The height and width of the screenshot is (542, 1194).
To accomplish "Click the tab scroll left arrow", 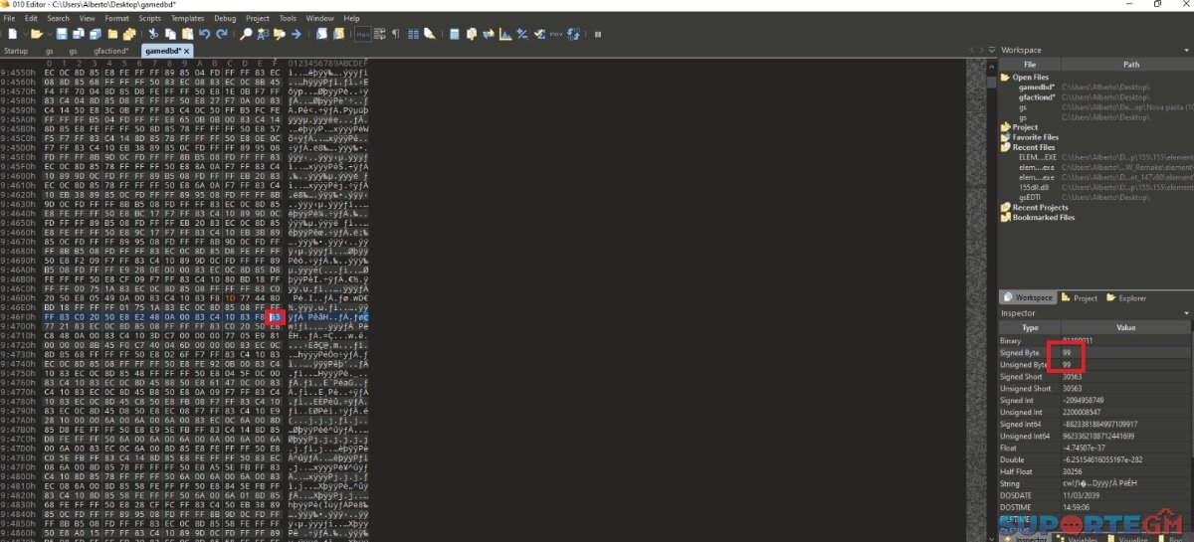I will [971, 50].
